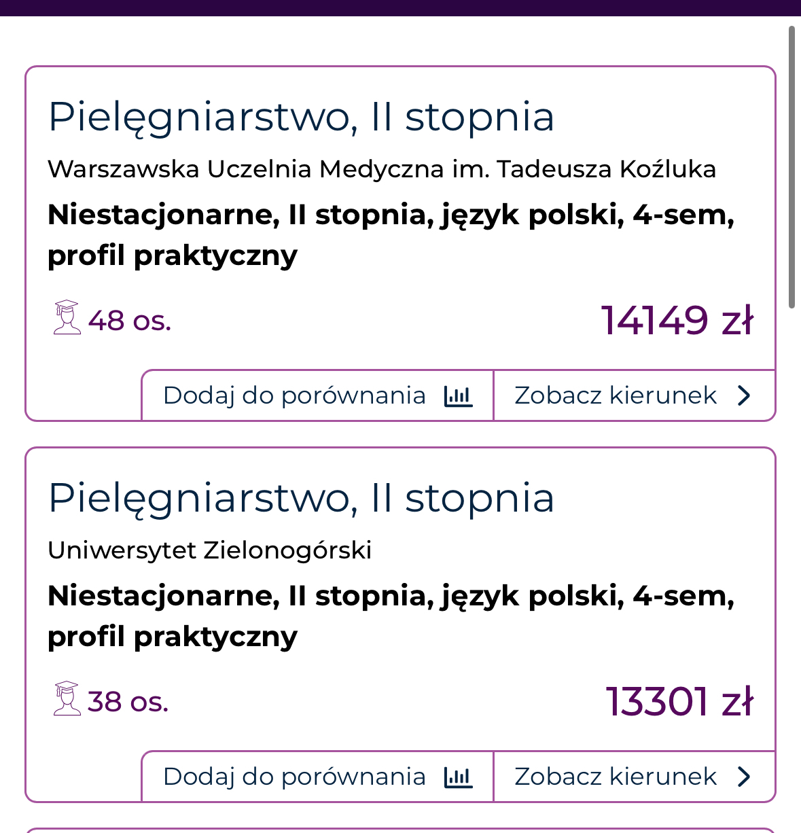Select the 13301 zł price
The image size is (801, 833).
point(679,701)
